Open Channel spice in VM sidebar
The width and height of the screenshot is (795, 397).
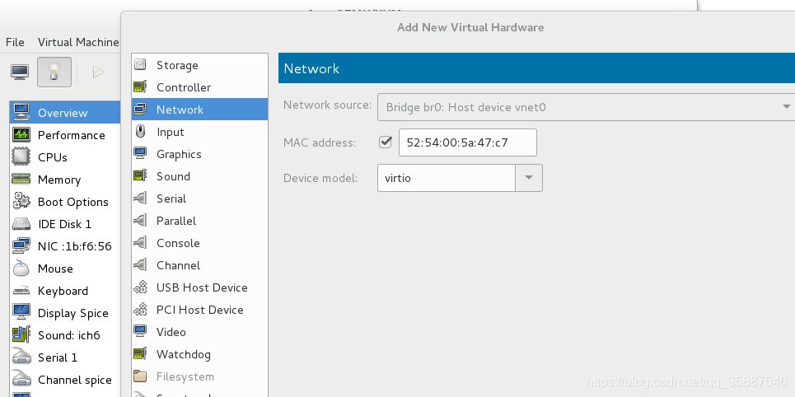65,380
